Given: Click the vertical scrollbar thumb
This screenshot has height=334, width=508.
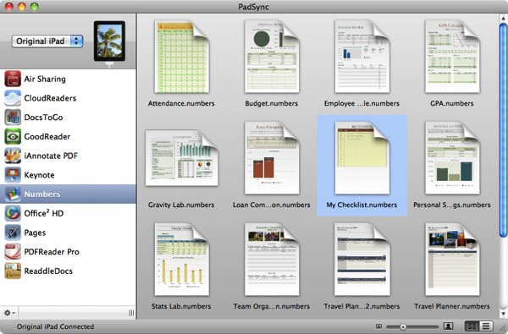Looking at the screenshot, I should pyautogui.click(x=503, y=129).
